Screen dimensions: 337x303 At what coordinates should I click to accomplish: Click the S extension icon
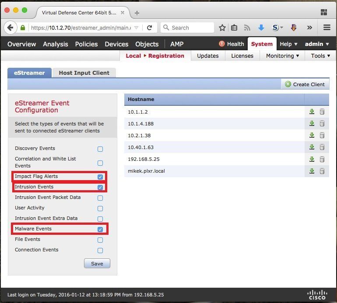[275, 28]
